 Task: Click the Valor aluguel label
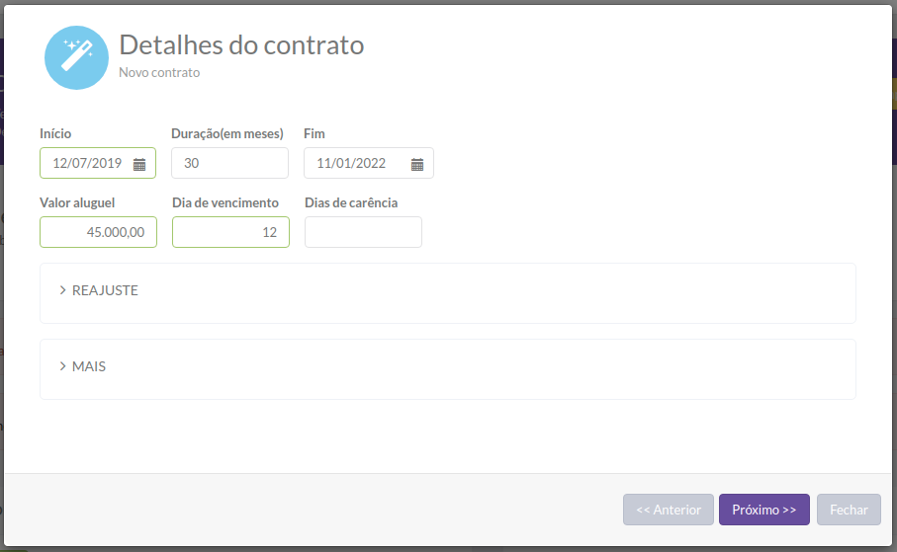click(x=77, y=202)
